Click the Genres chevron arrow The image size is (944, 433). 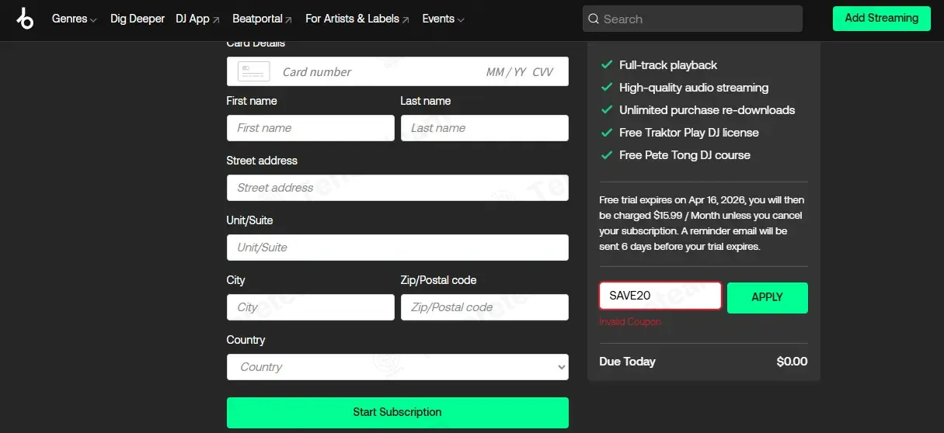(93, 20)
